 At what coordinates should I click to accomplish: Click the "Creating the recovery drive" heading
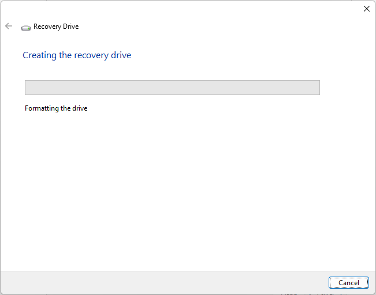77,55
